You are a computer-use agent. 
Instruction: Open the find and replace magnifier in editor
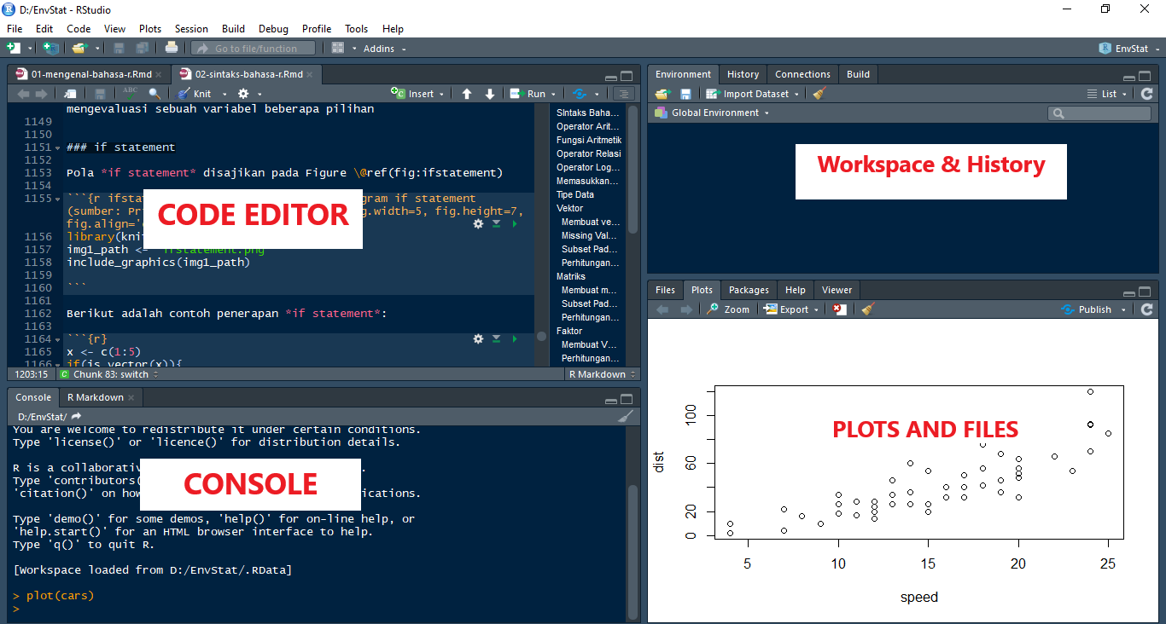pyautogui.click(x=154, y=94)
